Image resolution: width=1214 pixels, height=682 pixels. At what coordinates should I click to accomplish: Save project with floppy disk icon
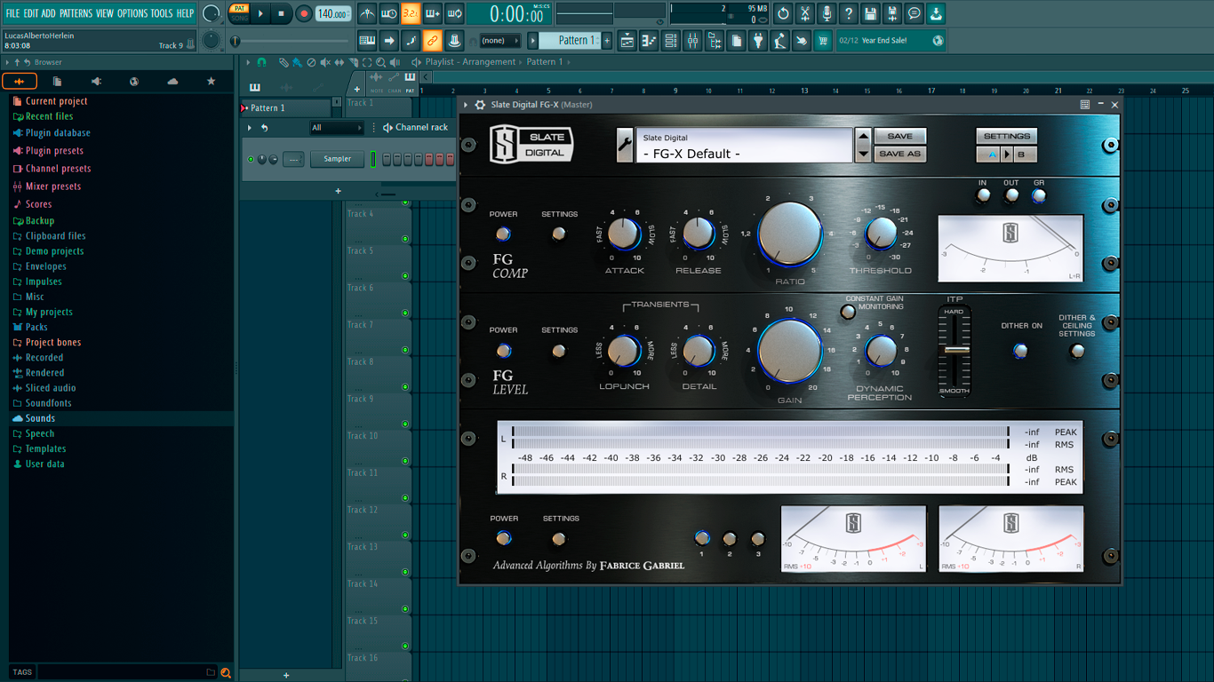(870, 13)
